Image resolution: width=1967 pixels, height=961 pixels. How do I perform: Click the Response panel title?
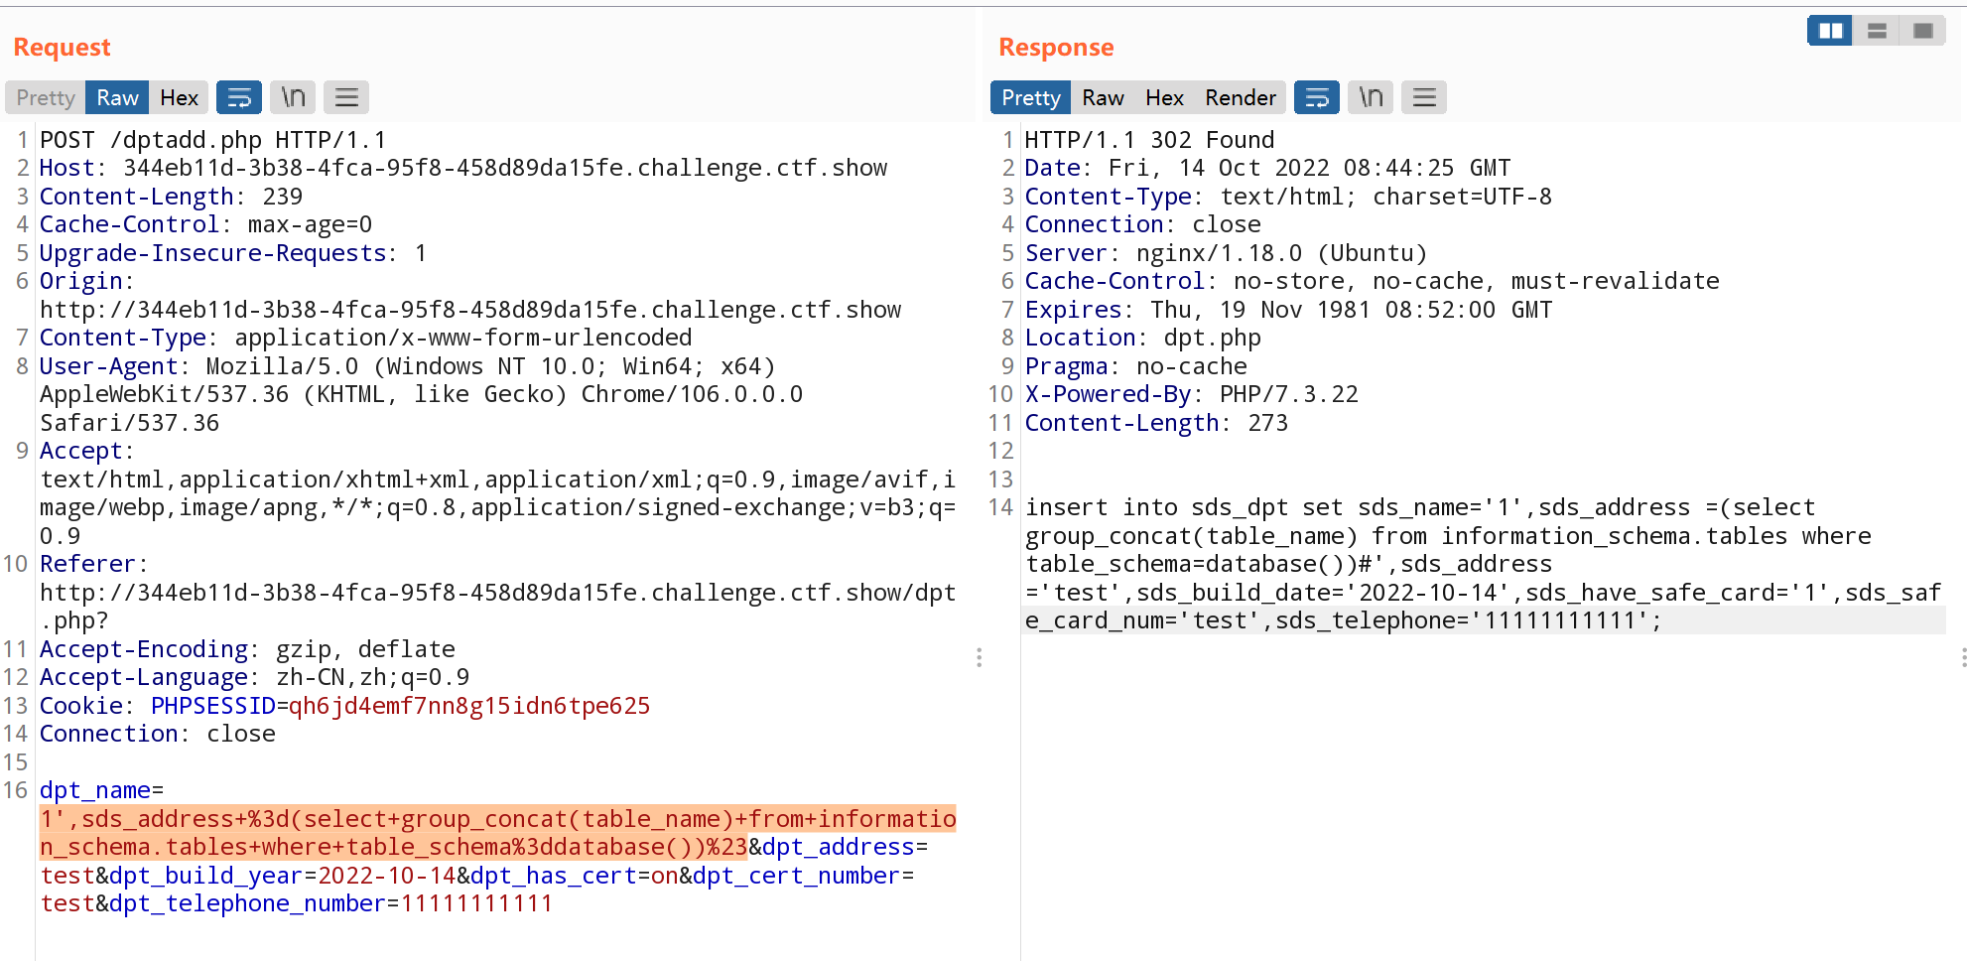coord(1056,48)
